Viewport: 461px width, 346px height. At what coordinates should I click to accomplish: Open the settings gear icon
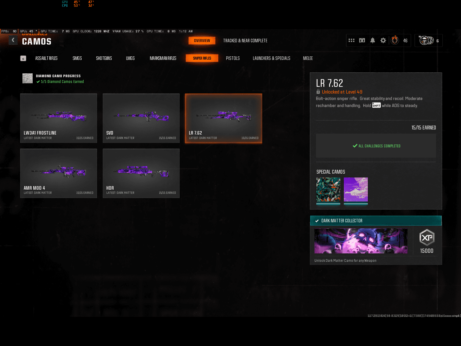(383, 41)
